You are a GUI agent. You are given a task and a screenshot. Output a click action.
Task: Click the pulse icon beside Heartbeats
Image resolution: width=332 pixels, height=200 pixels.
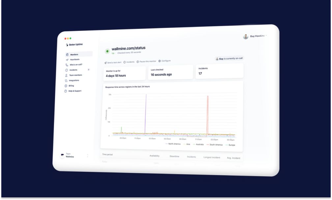tap(67, 60)
